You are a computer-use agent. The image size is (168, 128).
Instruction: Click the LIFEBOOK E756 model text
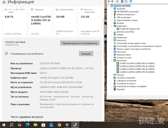tap(12, 45)
